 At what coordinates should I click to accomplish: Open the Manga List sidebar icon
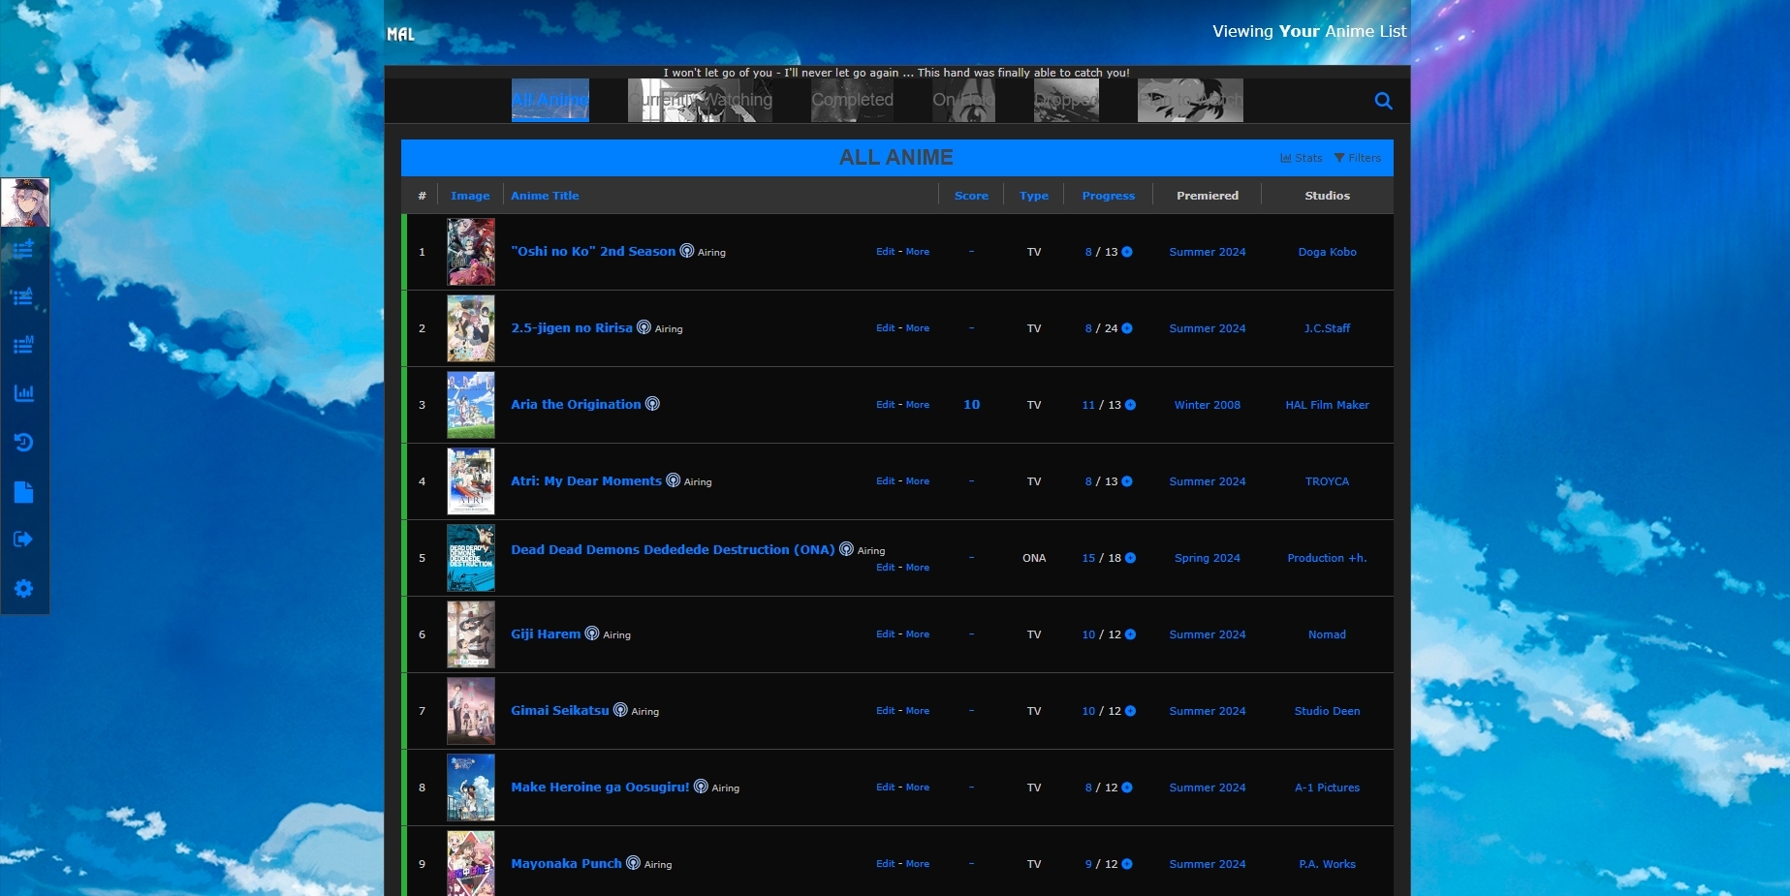point(23,346)
